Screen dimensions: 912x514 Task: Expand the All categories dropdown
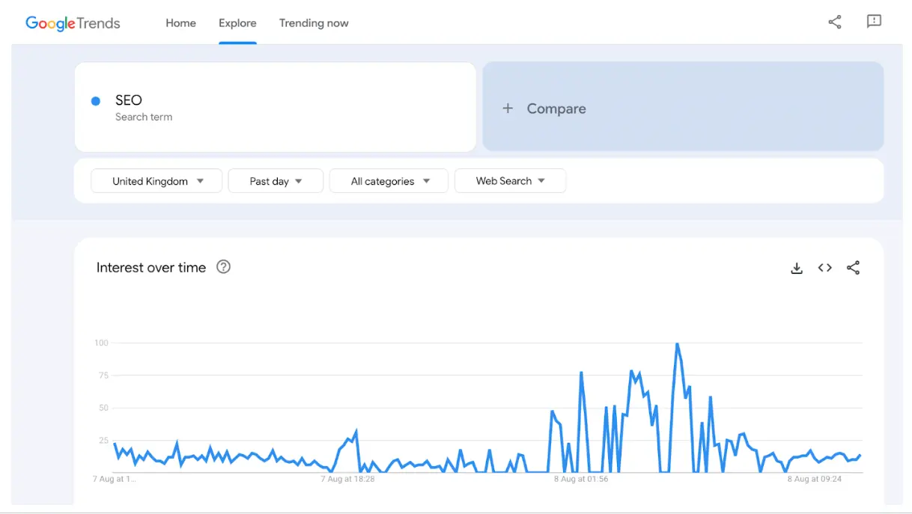(389, 181)
